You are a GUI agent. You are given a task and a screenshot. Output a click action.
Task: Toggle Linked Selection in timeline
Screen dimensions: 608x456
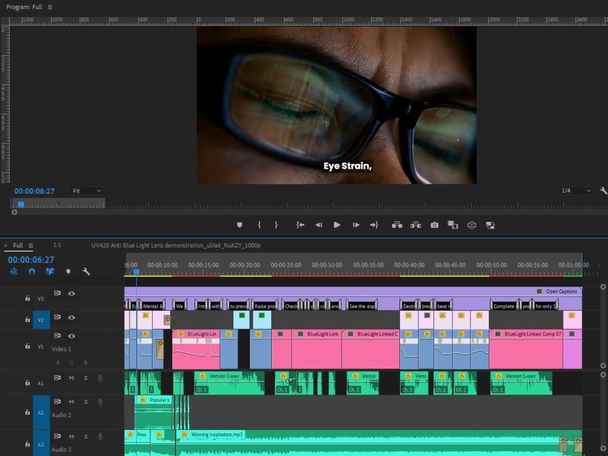coord(50,271)
